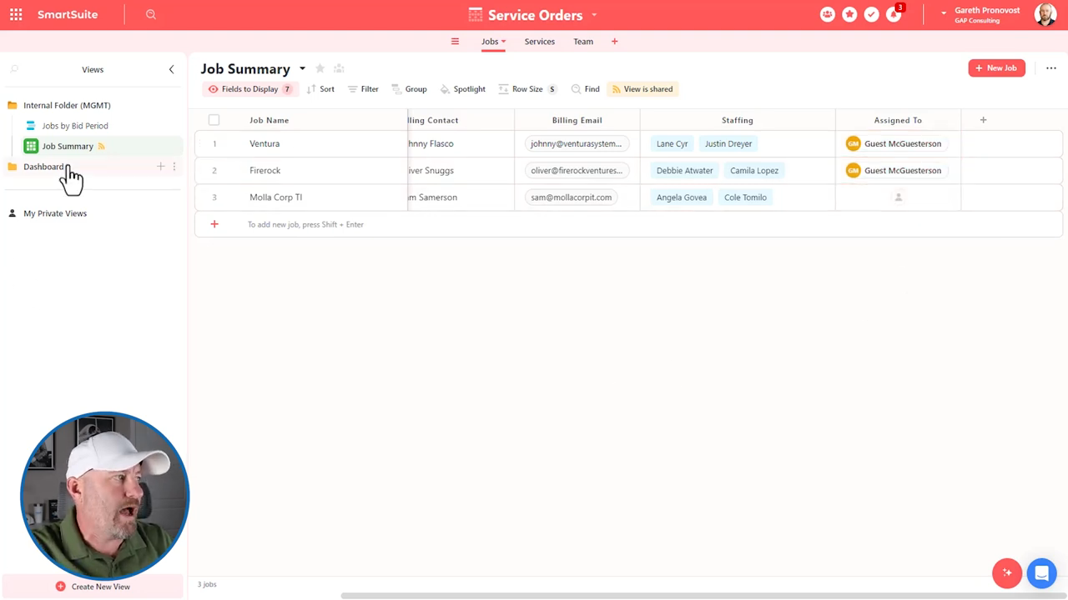1068x600 pixels.
Task: Click the share icon beside Job Summary title
Action: (x=339, y=68)
